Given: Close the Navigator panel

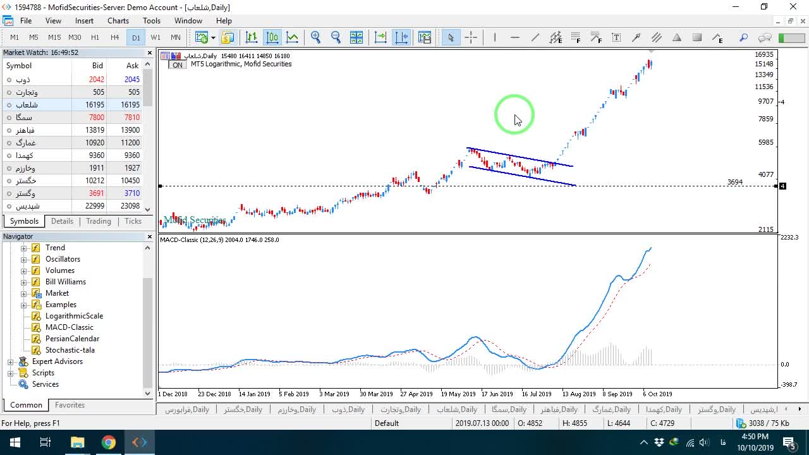Looking at the screenshot, I should pyautogui.click(x=150, y=236).
